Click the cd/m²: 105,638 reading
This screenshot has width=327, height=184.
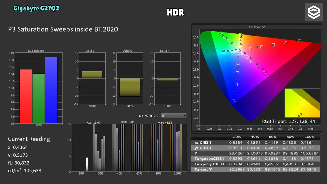(x=25, y=170)
